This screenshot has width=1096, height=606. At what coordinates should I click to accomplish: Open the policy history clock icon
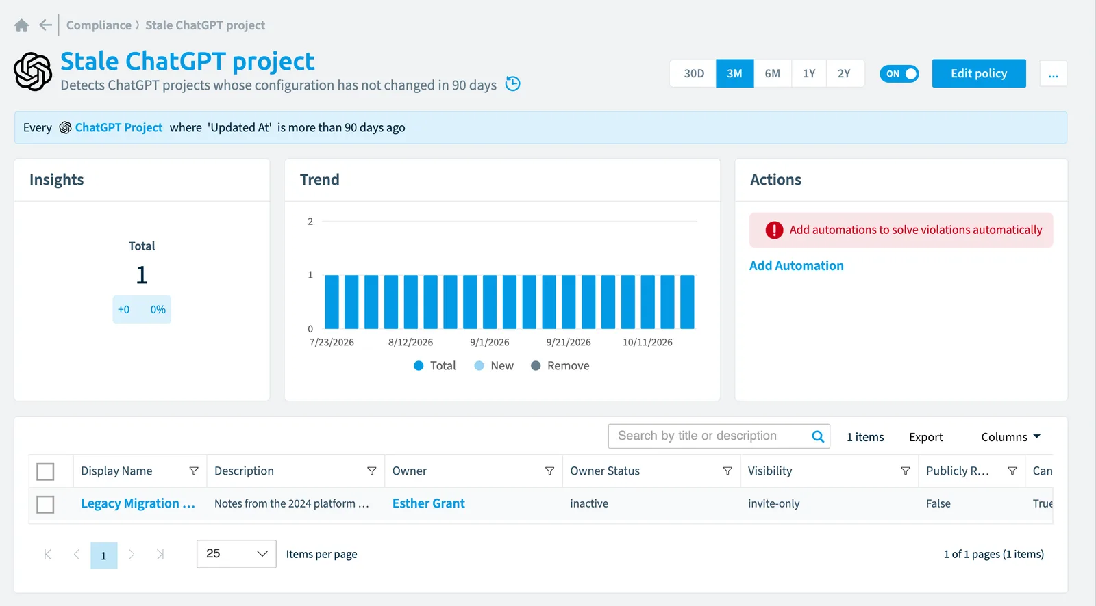coord(513,84)
